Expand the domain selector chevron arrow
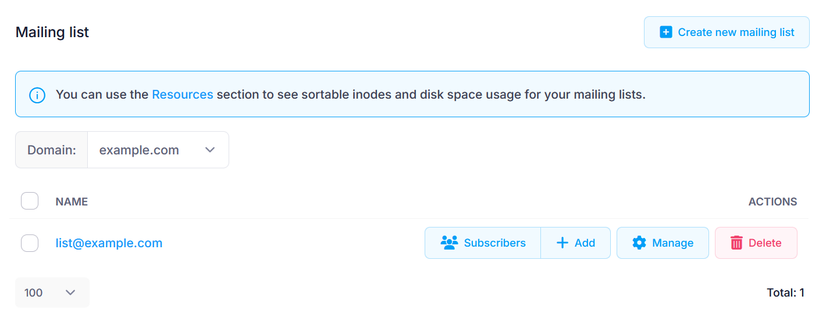The height and width of the screenshot is (325, 826). pyautogui.click(x=211, y=150)
